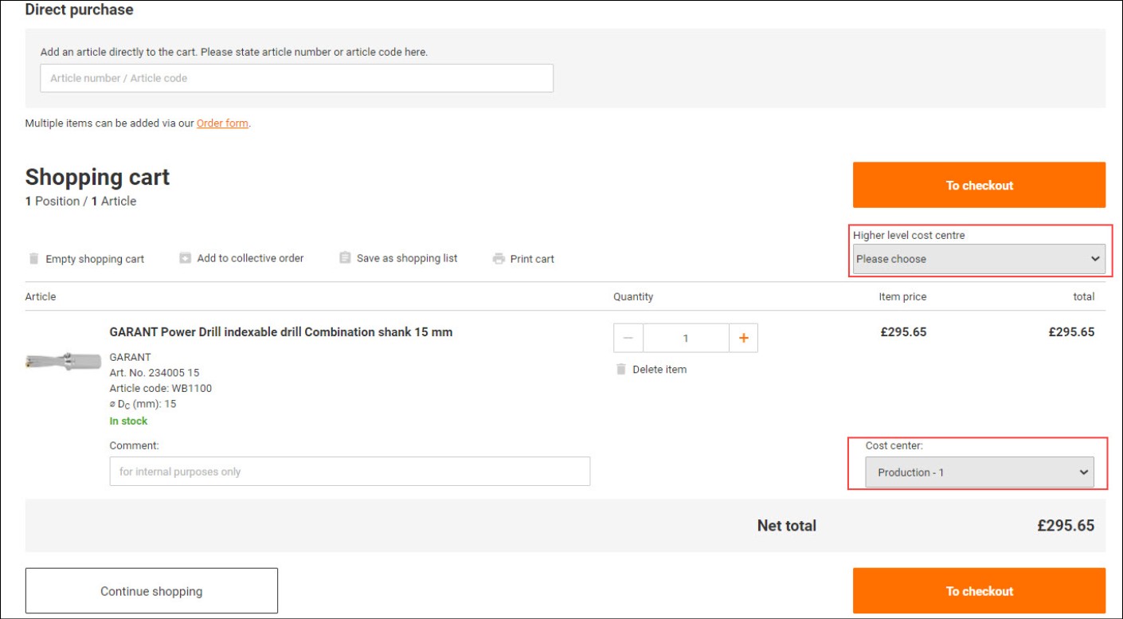Select the quantity input box showing 1

[686, 339]
